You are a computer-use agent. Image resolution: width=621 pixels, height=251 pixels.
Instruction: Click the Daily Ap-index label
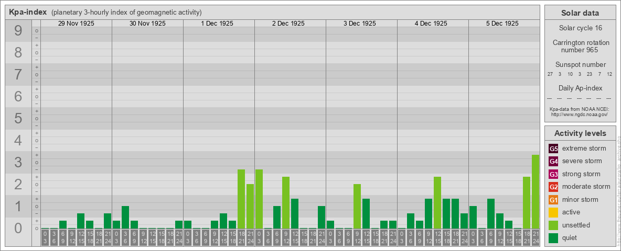pos(580,88)
